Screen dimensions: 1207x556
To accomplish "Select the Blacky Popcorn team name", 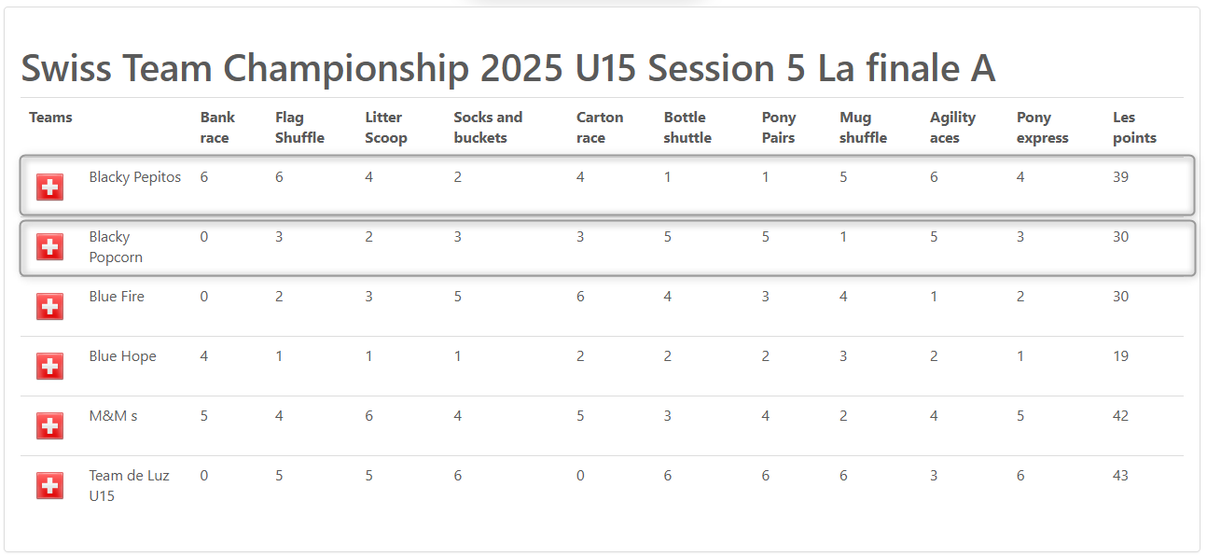I will pyautogui.click(x=116, y=247).
